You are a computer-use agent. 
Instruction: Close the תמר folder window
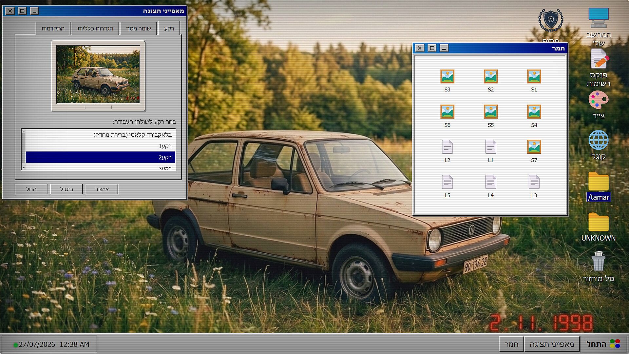pos(420,48)
